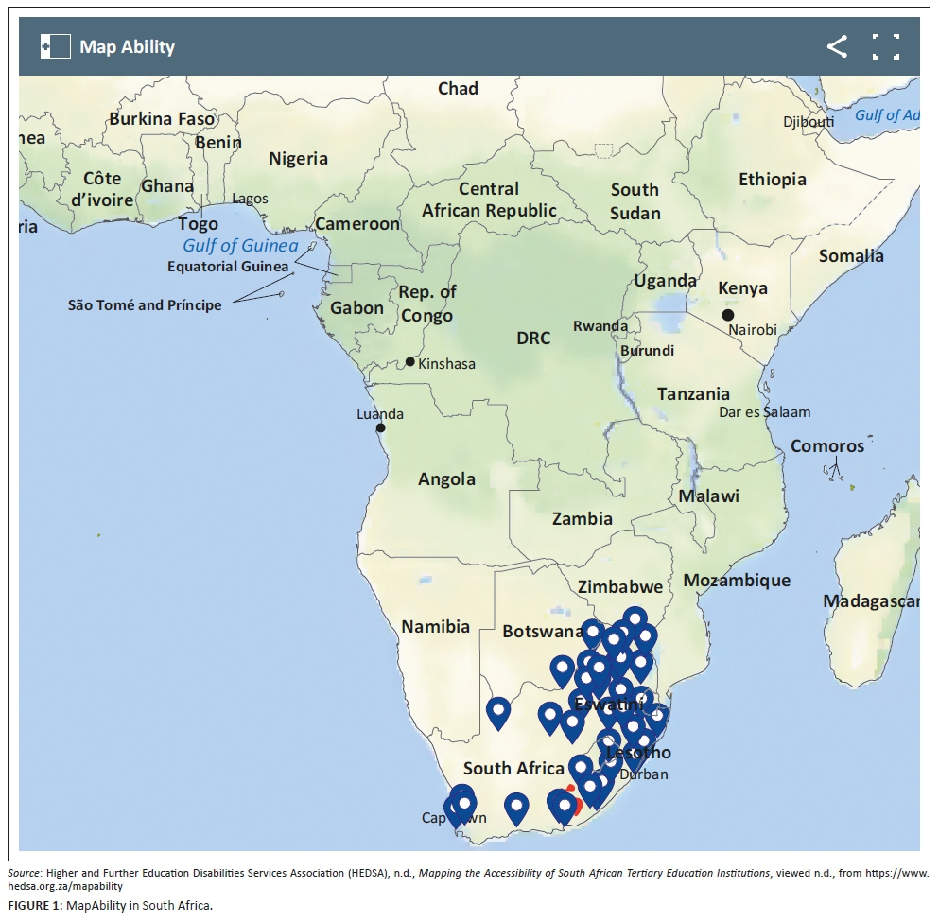Viewport: 939px width, 922px height.
Task: Click the Durban city label
Action: (644, 774)
